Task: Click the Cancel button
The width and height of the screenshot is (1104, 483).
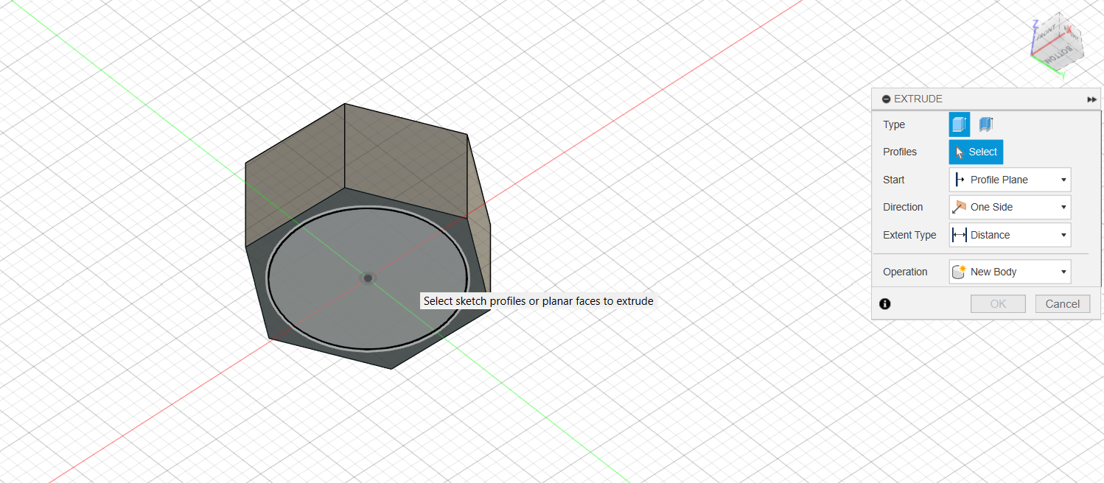Action: click(1063, 304)
